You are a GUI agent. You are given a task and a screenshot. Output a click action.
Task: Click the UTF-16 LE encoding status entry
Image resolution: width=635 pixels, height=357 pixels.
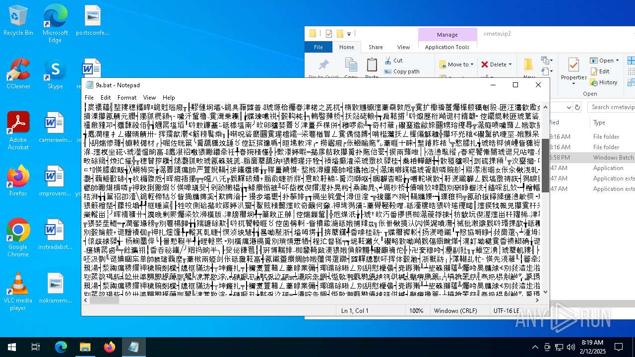pyautogui.click(x=506, y=311)
